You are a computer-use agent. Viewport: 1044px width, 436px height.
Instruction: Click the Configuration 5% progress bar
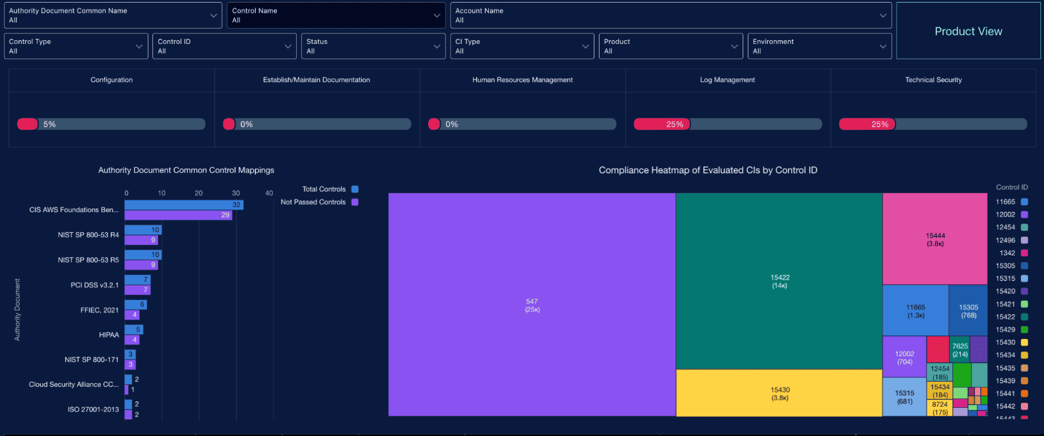pos(111,124)
